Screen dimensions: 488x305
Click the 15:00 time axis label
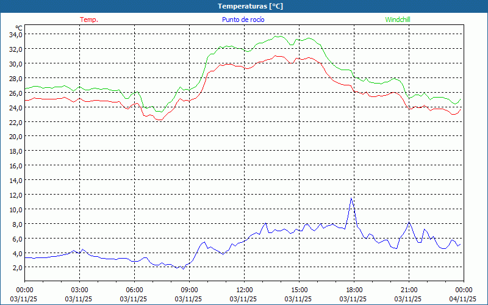coord(299,290)
